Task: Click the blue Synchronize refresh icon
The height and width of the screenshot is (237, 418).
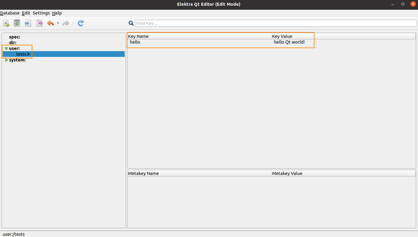Action: (81, 23)
